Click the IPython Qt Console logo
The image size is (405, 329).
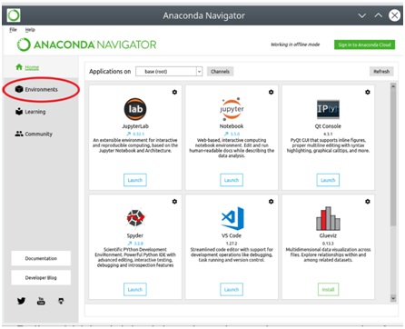tap(328, 109)
